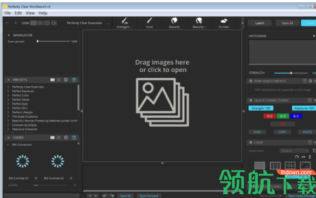The height and width of the screenshot is (198, 316).
Task: Show Looks panel as list view
Action: pyautogui.click(x=58, y=138)
